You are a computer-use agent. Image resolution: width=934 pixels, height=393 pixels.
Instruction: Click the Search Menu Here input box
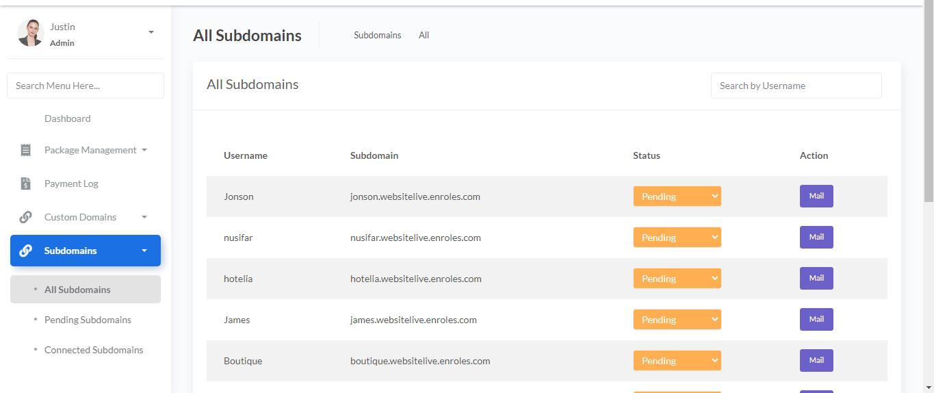coord(86,86)
